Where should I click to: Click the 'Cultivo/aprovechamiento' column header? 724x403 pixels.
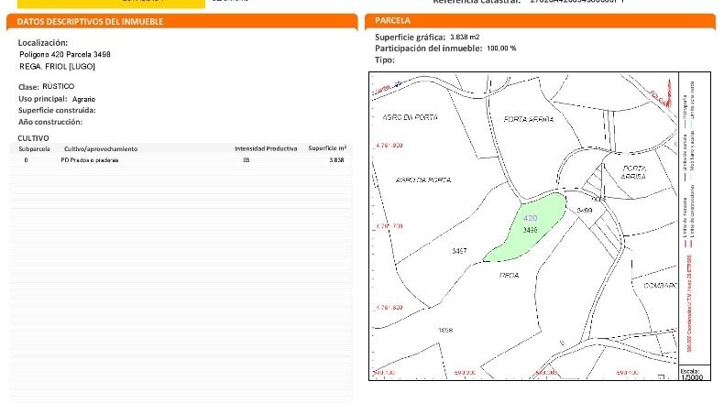click(x=101, y=149)
